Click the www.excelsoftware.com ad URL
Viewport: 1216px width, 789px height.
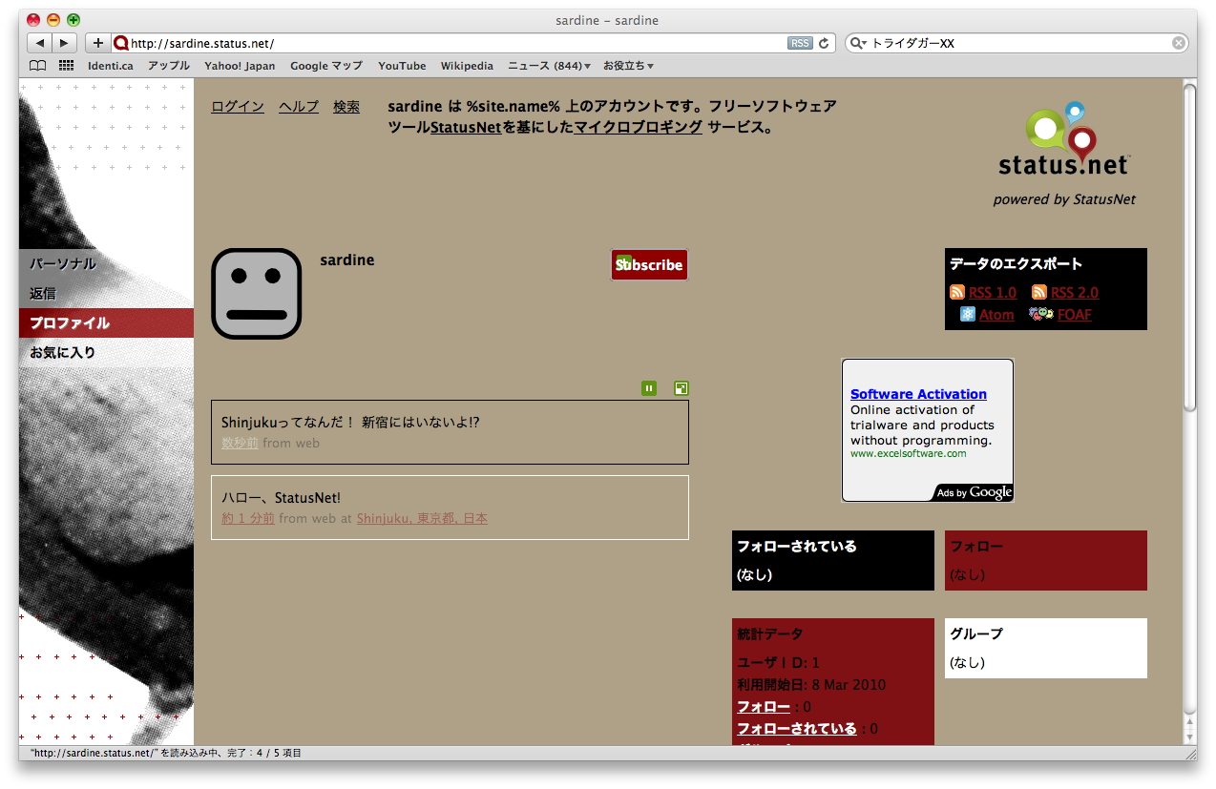(x=908, y=453)
